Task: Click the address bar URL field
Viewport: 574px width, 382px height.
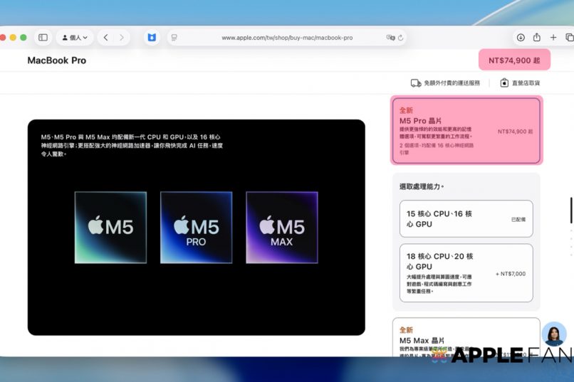Action: pyautogui.click(x=286, y=38)
